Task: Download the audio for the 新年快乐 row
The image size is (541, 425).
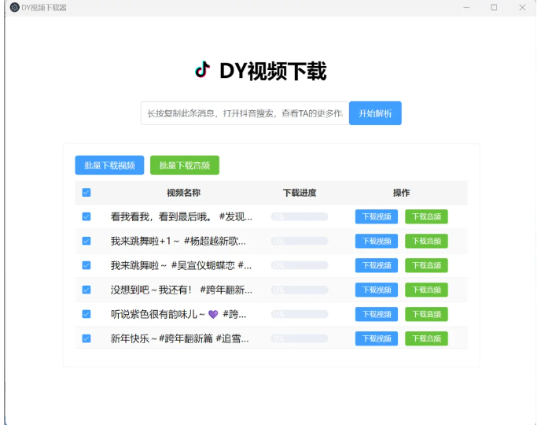Action: click(426, 338)
